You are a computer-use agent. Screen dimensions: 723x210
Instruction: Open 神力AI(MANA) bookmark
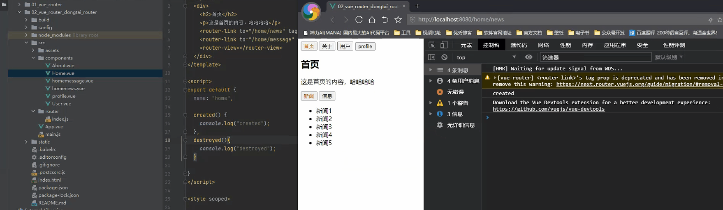(x=346, y=33)
